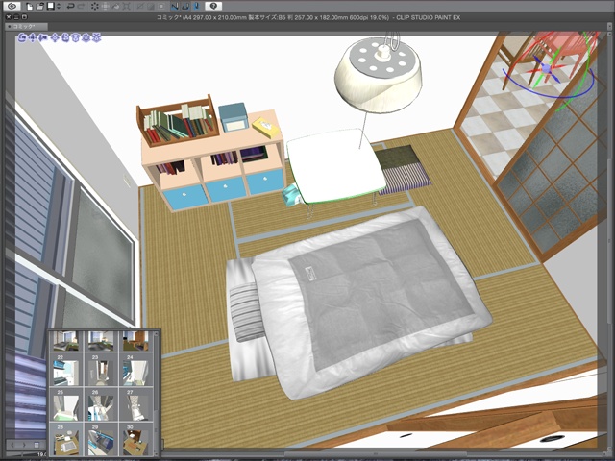Select the 3D space rotate manipulator icon

pos(86,37)
